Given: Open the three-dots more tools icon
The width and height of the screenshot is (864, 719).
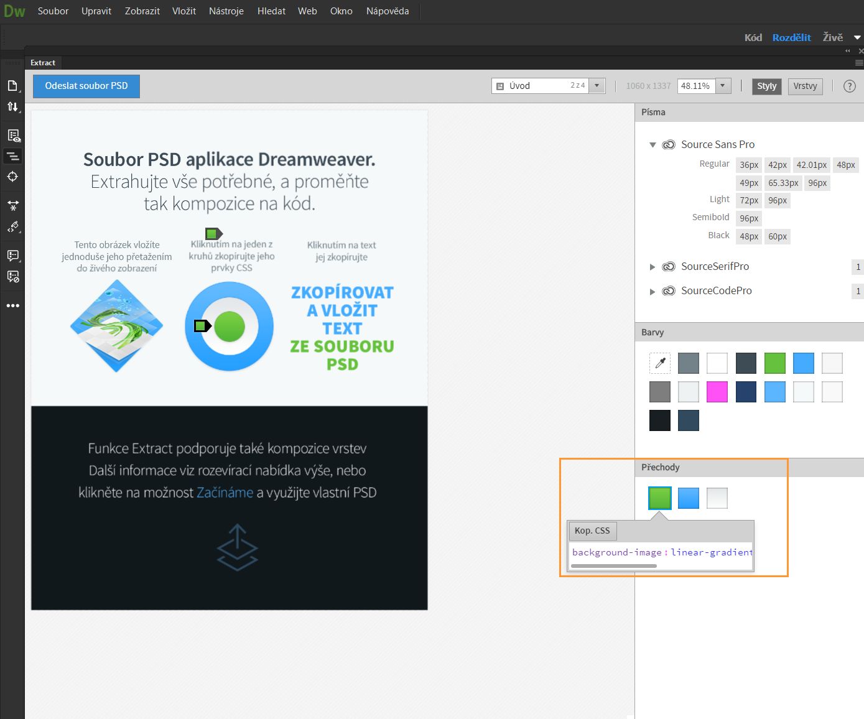Looking at the screenshot, I should coord(12,305).
